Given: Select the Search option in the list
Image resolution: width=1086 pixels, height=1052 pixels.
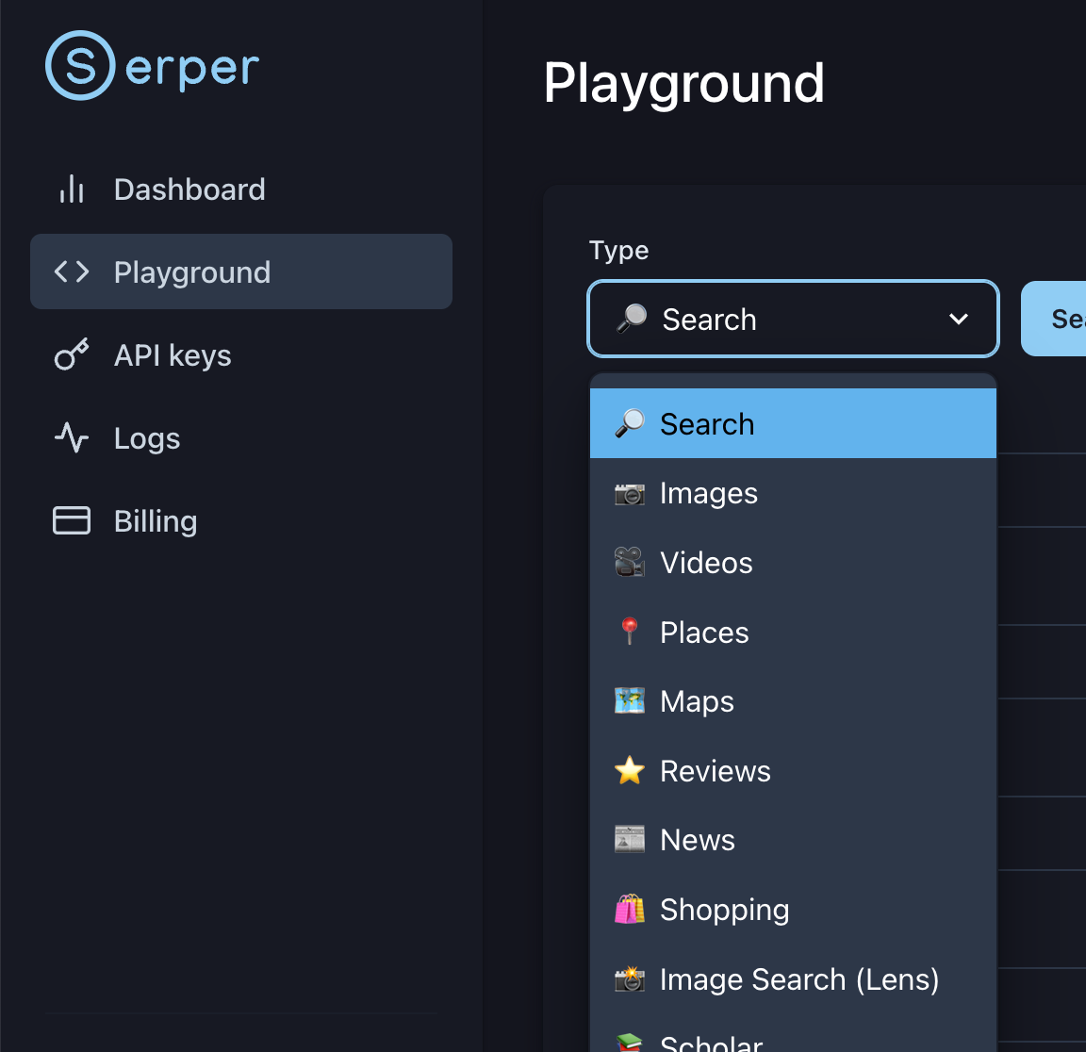Looking at the screenshot, I should tap(793, 423).
